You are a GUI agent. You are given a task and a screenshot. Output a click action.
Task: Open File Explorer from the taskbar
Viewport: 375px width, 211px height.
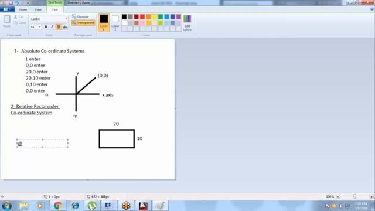pos(24,206)
